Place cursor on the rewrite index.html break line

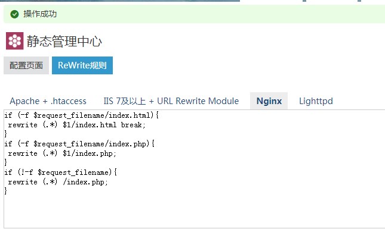tap(76, 125)
